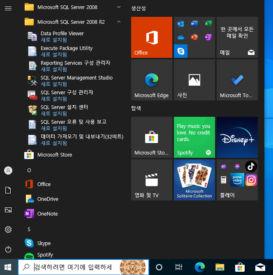
Task: Open the Microsoft Store tile
Action: (152, 137)
